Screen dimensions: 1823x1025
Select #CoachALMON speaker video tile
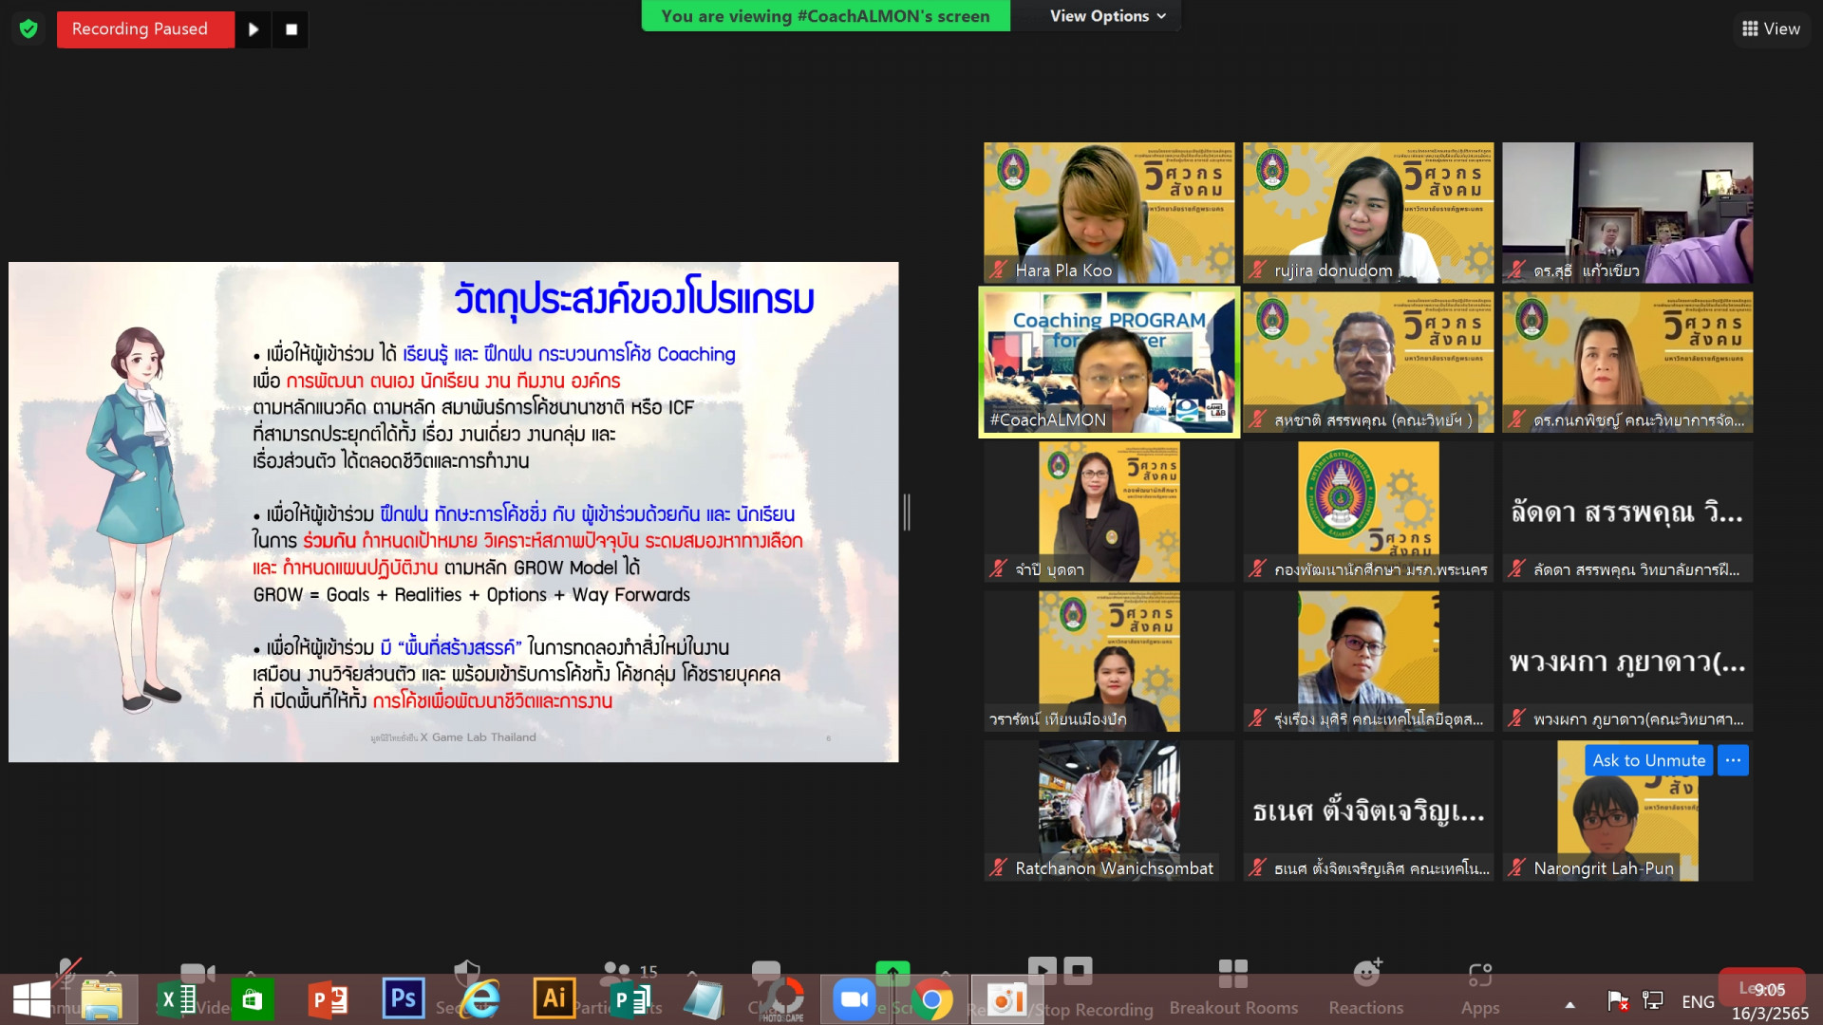point(1109,362)
